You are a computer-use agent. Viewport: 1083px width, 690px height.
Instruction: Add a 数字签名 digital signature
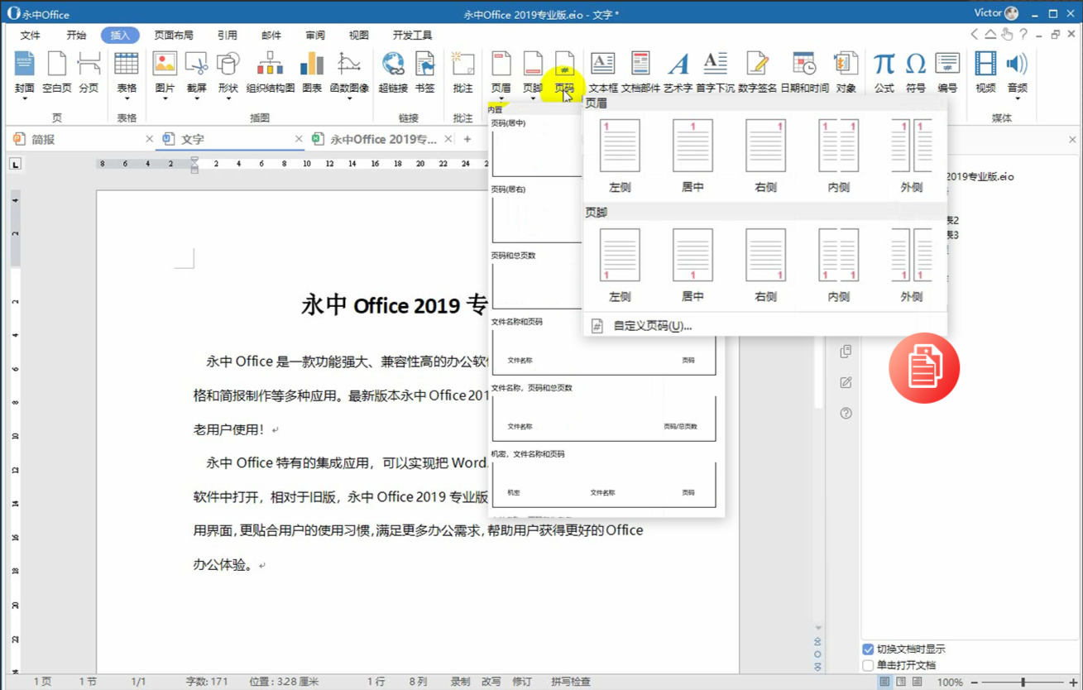757,65
